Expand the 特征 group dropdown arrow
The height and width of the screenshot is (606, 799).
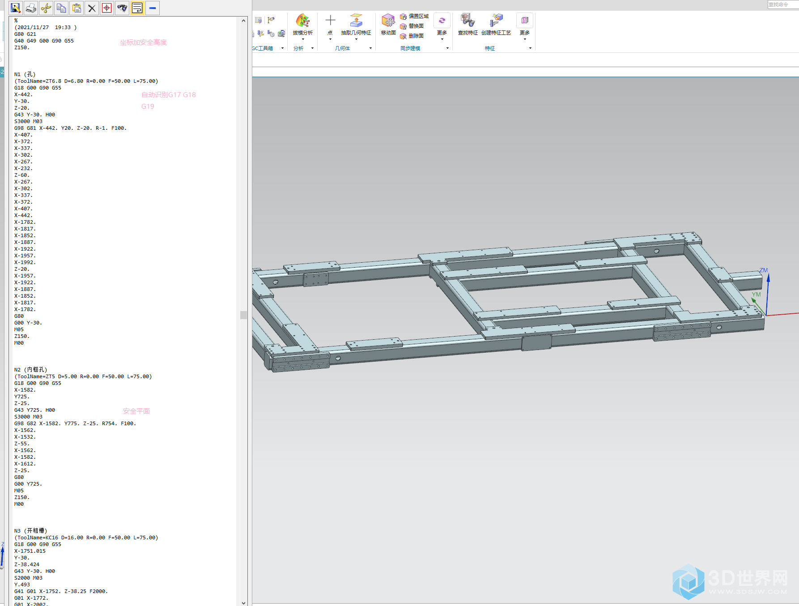click(x=530, y=48)
